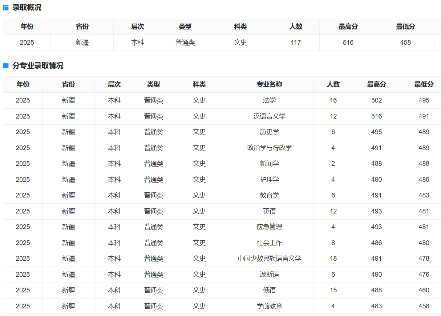Click lowest score 491 in 汉语言文学 row

[424, 116]
